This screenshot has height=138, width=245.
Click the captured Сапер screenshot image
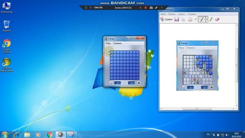198,66
